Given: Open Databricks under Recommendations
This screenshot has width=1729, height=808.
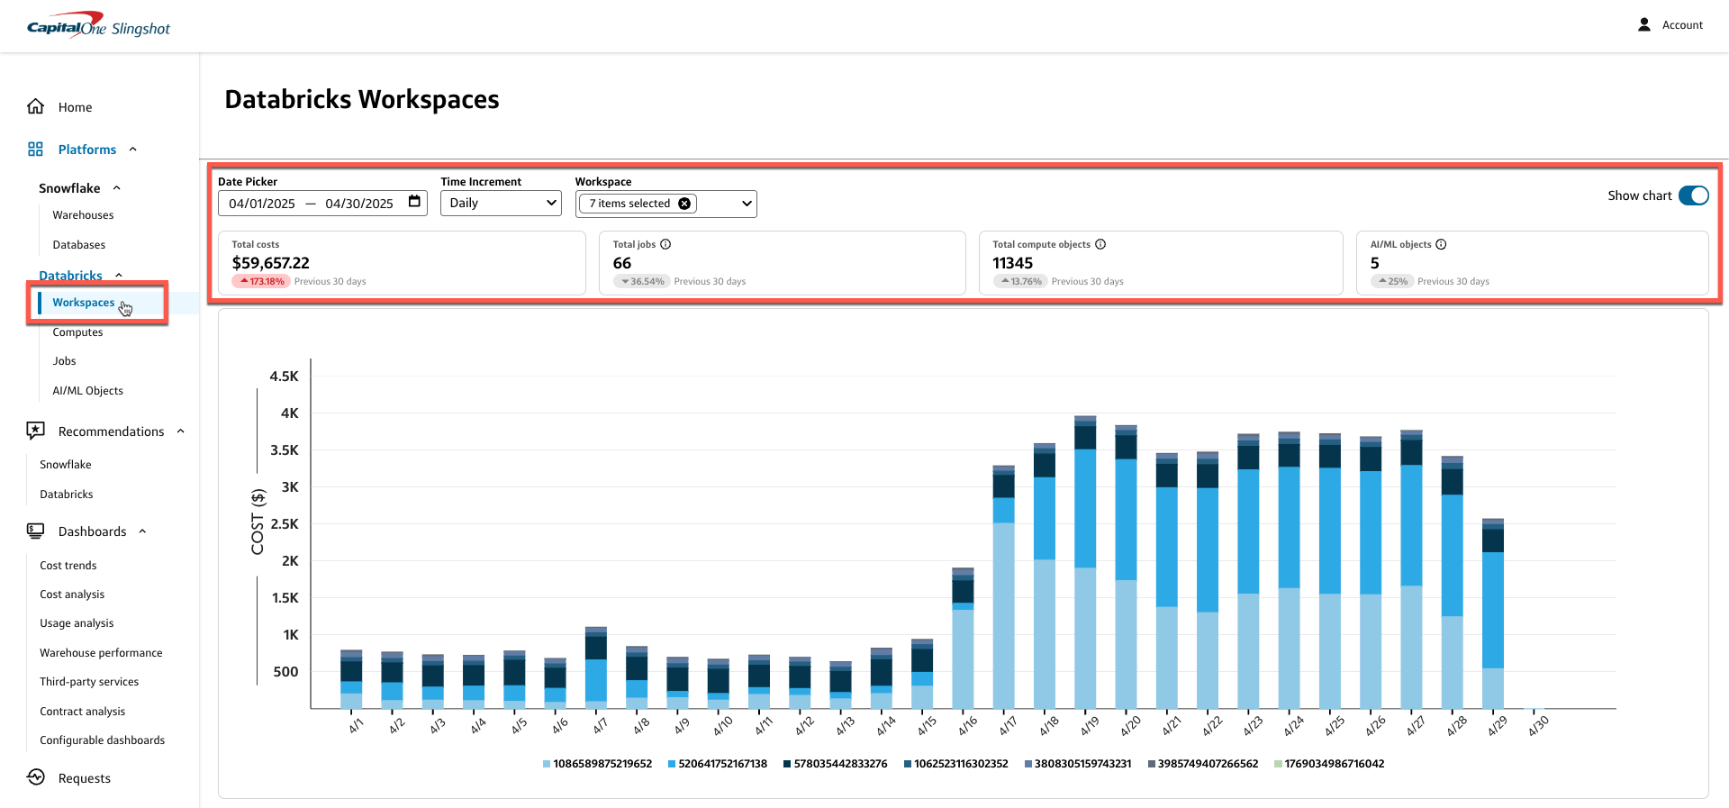Looking at the screenshot, I should [x=66, y=495].
